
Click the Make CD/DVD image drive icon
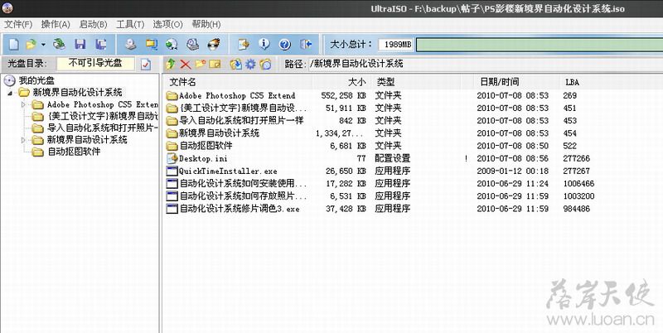130,44
